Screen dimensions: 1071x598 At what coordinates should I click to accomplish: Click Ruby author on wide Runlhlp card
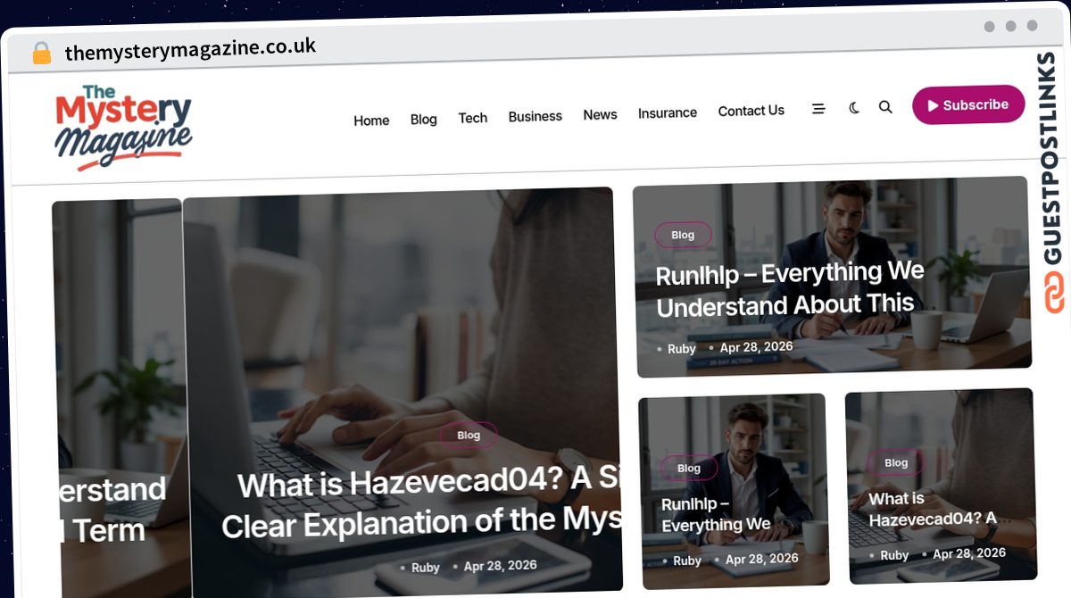point(681,349)
